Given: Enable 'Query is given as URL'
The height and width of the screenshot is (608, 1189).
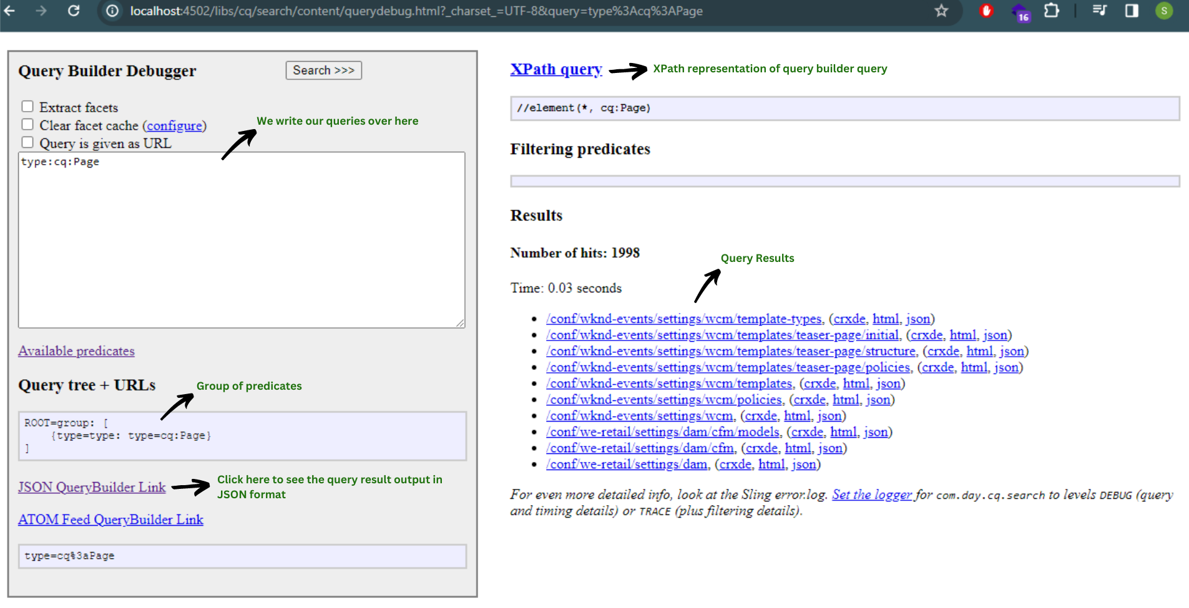Looking at the screenshot, I should point(27,142).
